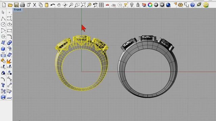Open document properties icon
Viewport: 216px width, 121px height.
point(28,5)
